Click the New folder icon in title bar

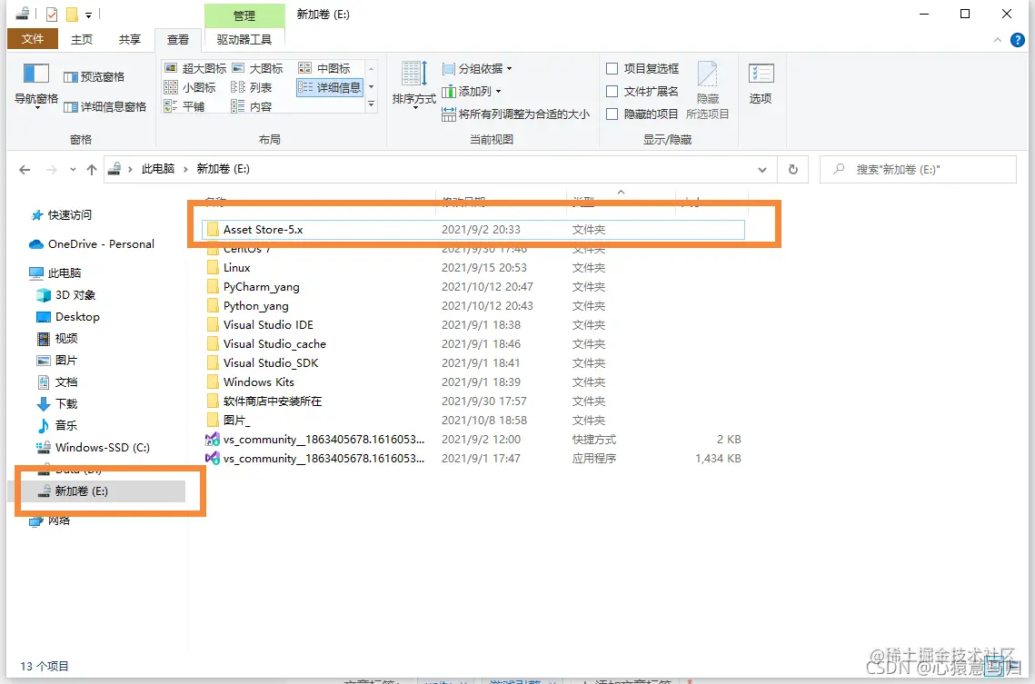[x=72, y=14]
